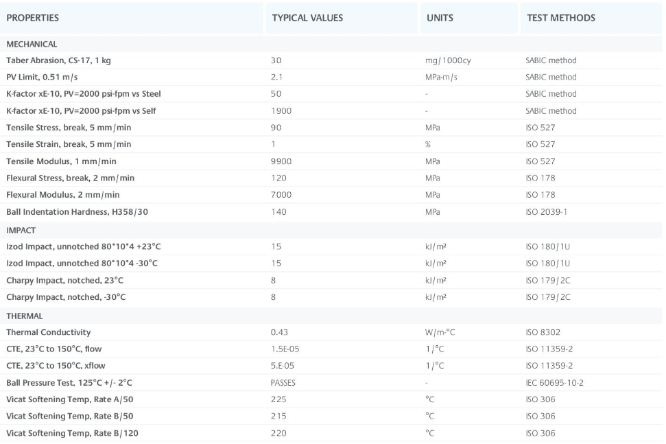The height and width of the screenshot is (444, 666).
Task: Click the IMPACT section heading
Action: click(21, 231)
